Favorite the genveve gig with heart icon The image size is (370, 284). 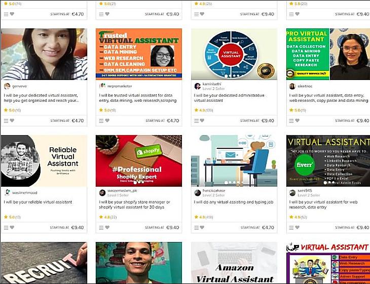(x=12, y=120)
